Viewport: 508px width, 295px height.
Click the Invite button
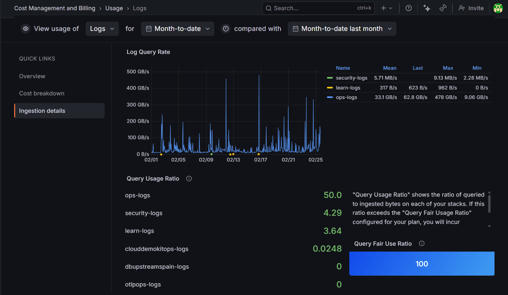point(471,8)
